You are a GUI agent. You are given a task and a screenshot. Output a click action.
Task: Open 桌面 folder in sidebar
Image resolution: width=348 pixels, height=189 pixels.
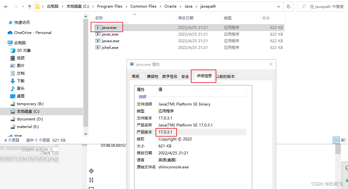[x=21, y=96]
